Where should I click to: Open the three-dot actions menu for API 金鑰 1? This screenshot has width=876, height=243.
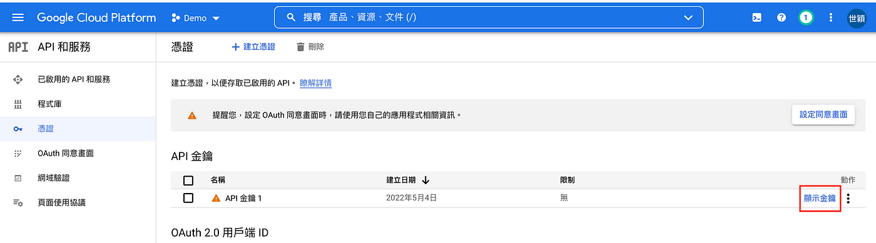848,199
